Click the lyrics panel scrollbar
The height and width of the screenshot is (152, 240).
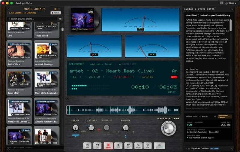coord(230,25)
